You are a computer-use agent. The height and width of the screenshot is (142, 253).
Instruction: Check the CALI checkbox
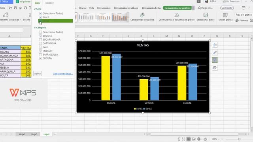40,47
